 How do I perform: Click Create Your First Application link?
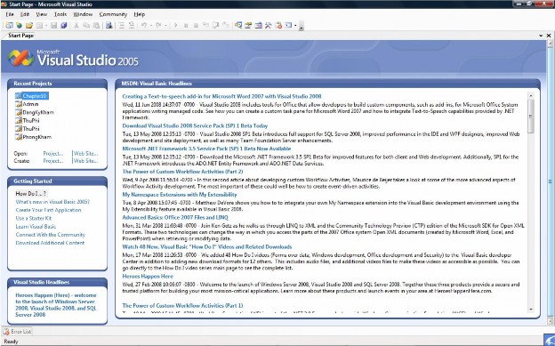coord(49,210)
